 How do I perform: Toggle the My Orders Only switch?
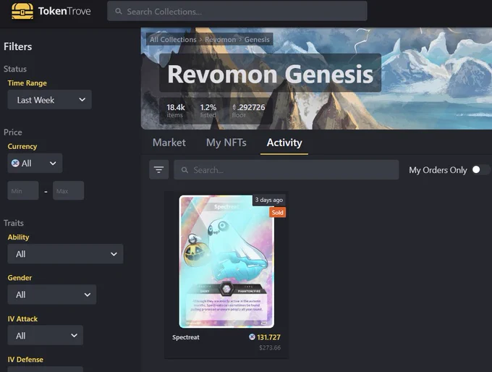click(480, 170)
